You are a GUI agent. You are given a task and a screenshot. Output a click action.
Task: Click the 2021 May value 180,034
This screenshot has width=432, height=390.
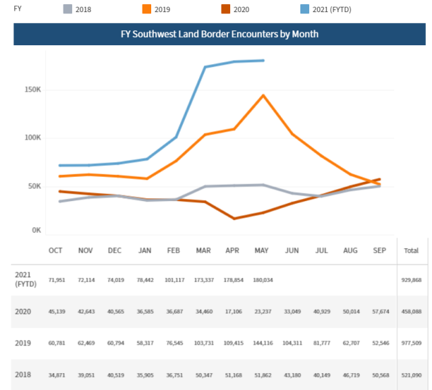coord(263,279)
